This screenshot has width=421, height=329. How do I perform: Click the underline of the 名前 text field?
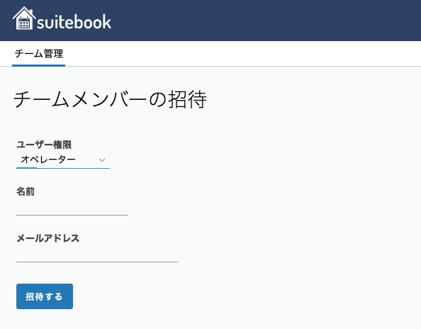72,215
